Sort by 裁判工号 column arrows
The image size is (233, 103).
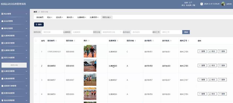(189, 41)
